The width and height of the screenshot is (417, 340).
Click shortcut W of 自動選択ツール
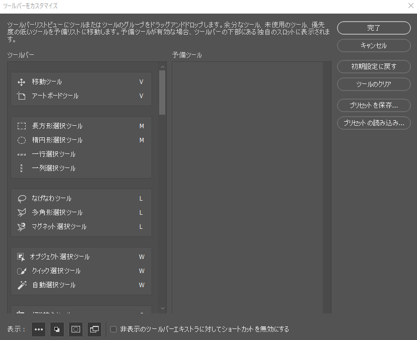tap(142, 285)
